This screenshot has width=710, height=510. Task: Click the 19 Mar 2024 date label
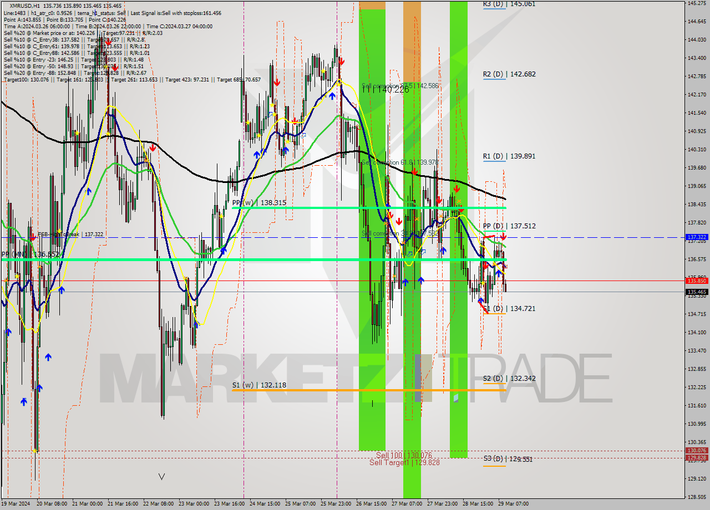[x=17, y=504]
